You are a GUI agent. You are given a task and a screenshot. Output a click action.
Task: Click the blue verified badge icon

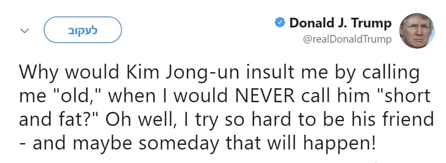point(280,23)
